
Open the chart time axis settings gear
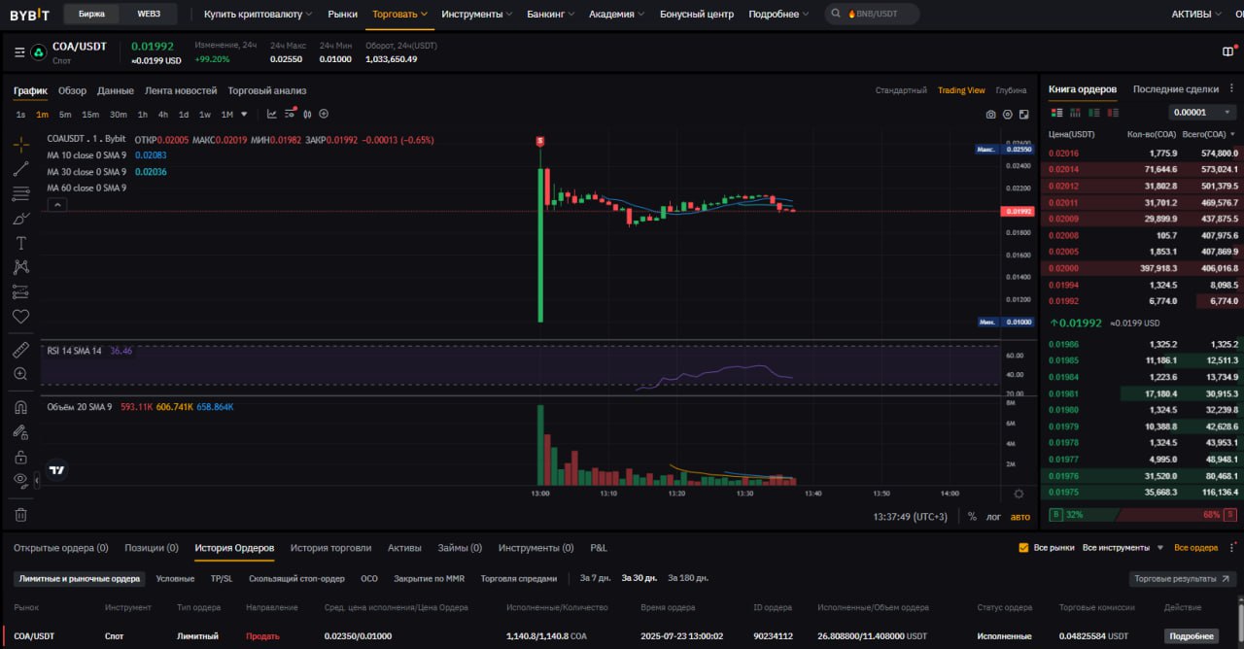[x=1019, y=494]
